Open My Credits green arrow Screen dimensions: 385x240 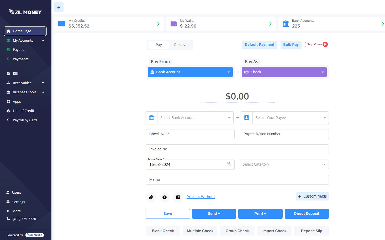click(x=158, y=24)
